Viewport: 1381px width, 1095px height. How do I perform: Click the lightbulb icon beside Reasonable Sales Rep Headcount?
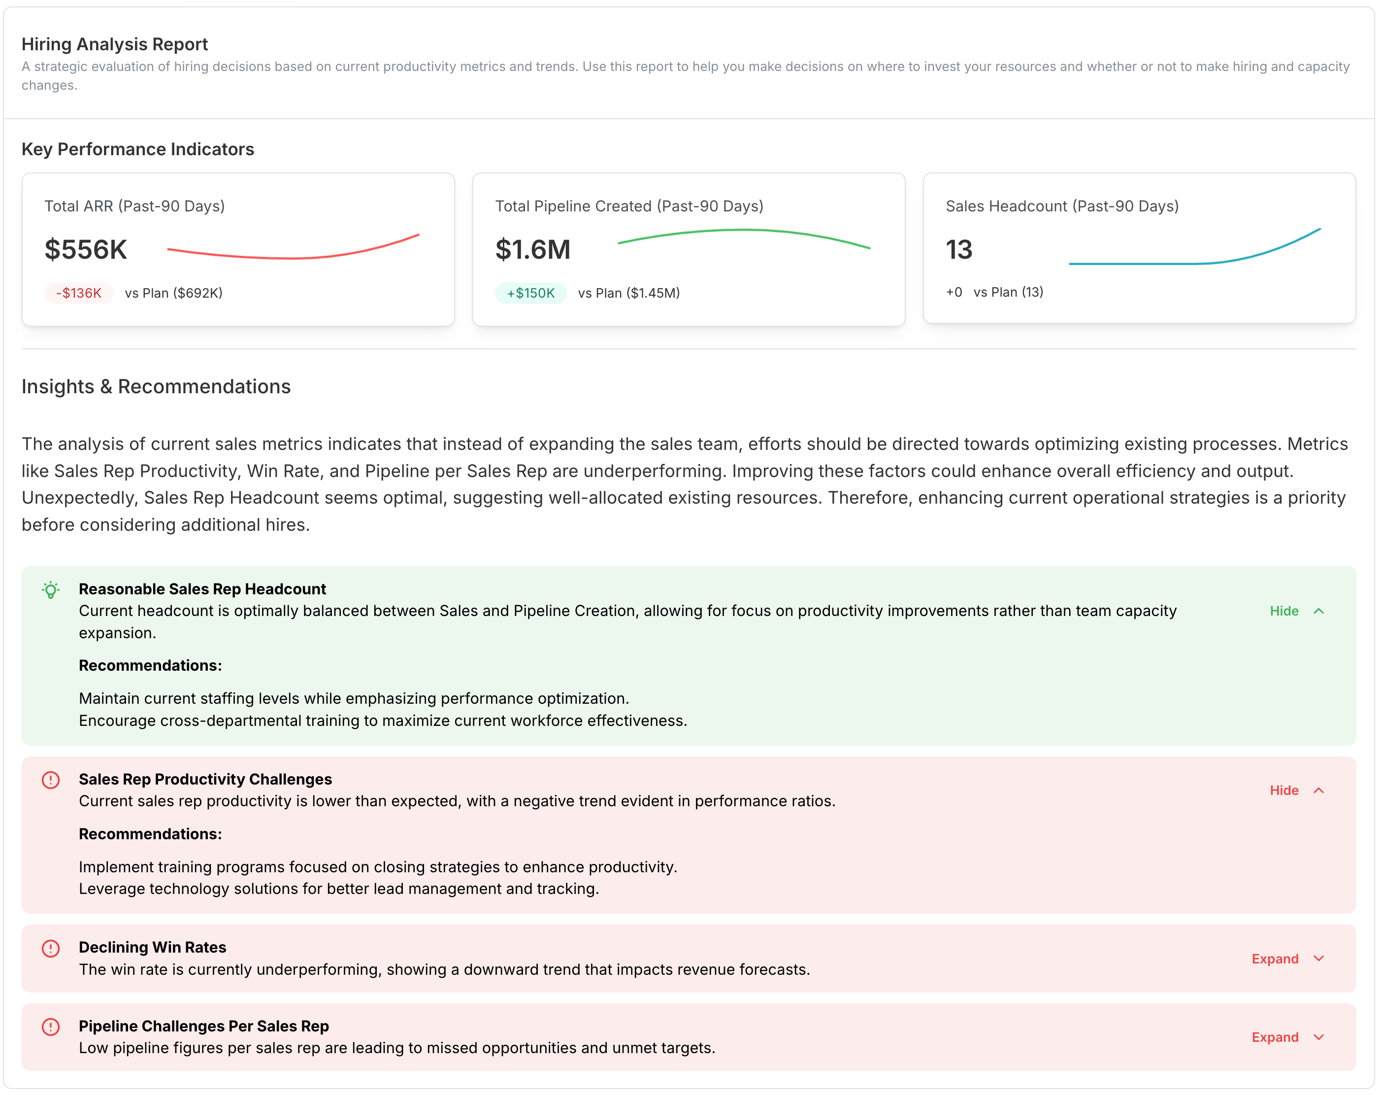pyautogui.click(x=51, y=590)
